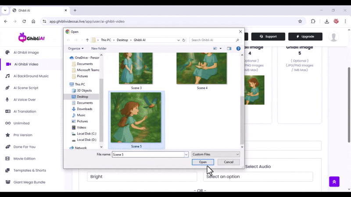The width and height of the screenshot is (351, 197).
Task: Click the Support button
Action: tap(268, 37)
